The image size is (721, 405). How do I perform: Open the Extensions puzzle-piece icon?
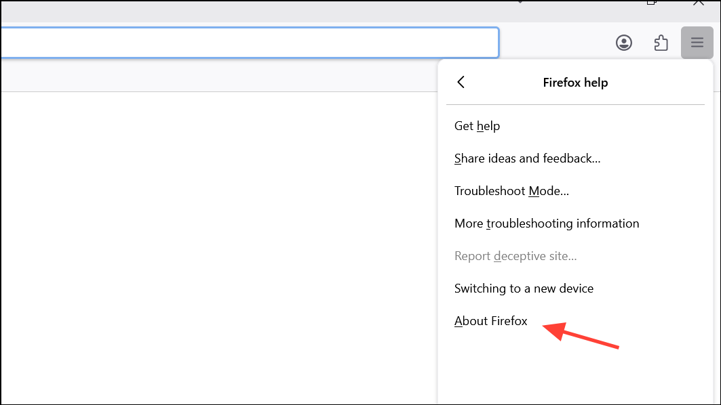[661, 43]
